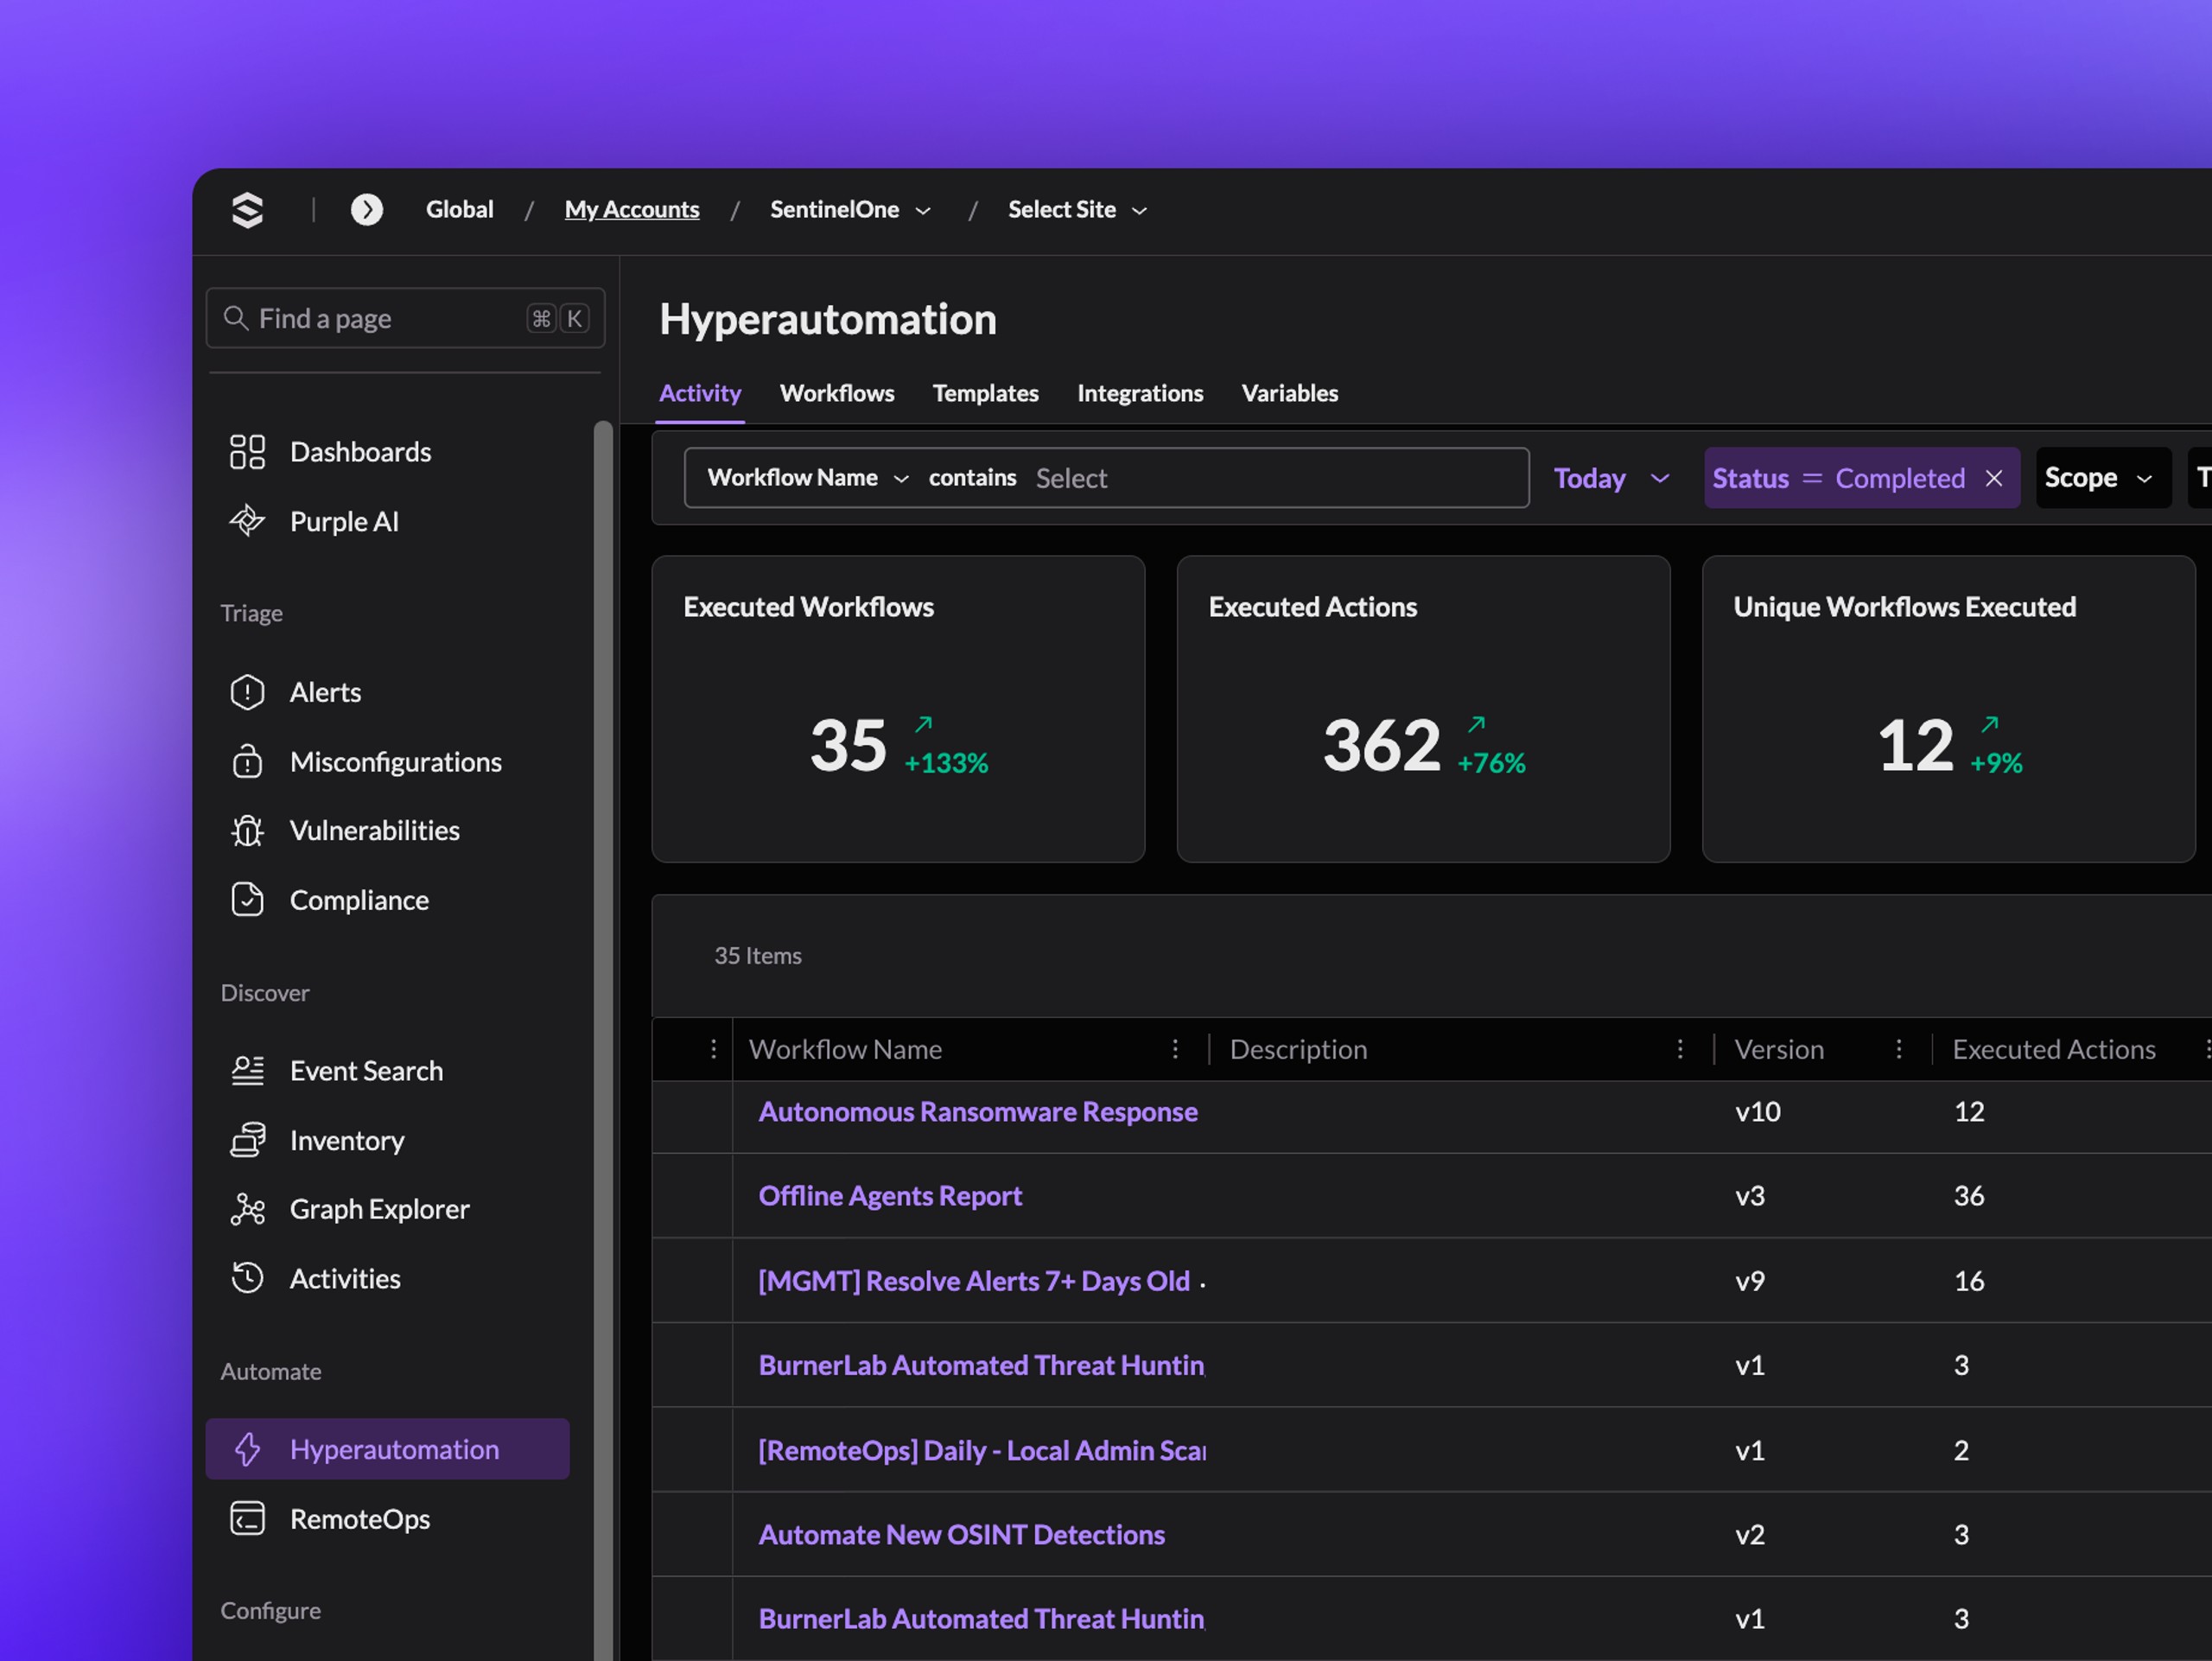
Task: Click the Unique Workflows Executed card
Action: coord(1948,709)
